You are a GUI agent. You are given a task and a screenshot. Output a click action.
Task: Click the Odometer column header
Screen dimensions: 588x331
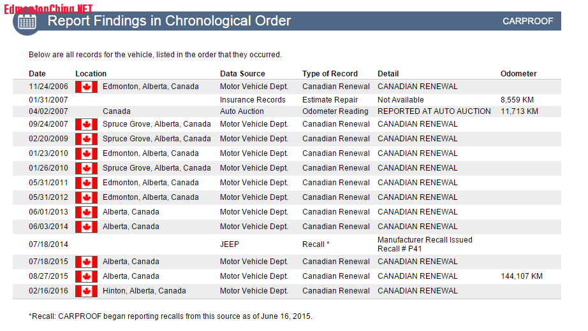coord(518,74)
